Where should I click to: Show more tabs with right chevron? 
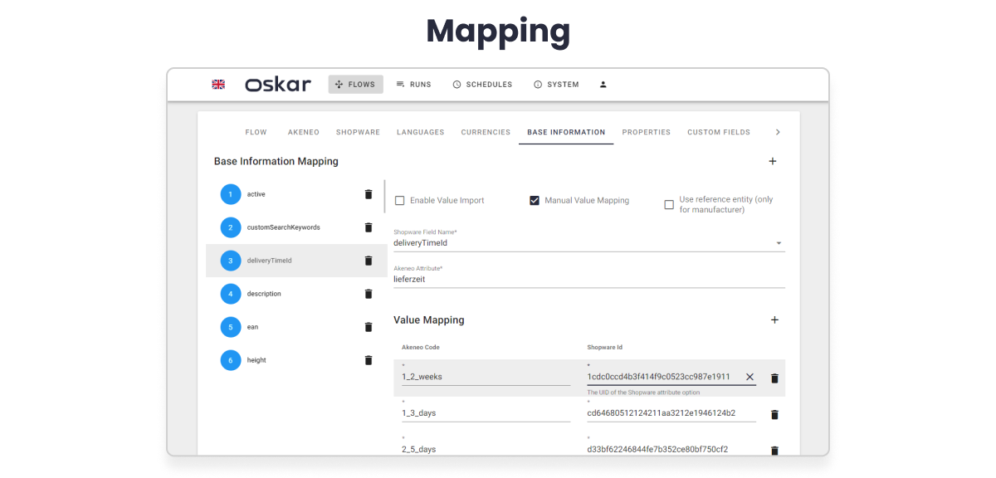pos(778,132)
